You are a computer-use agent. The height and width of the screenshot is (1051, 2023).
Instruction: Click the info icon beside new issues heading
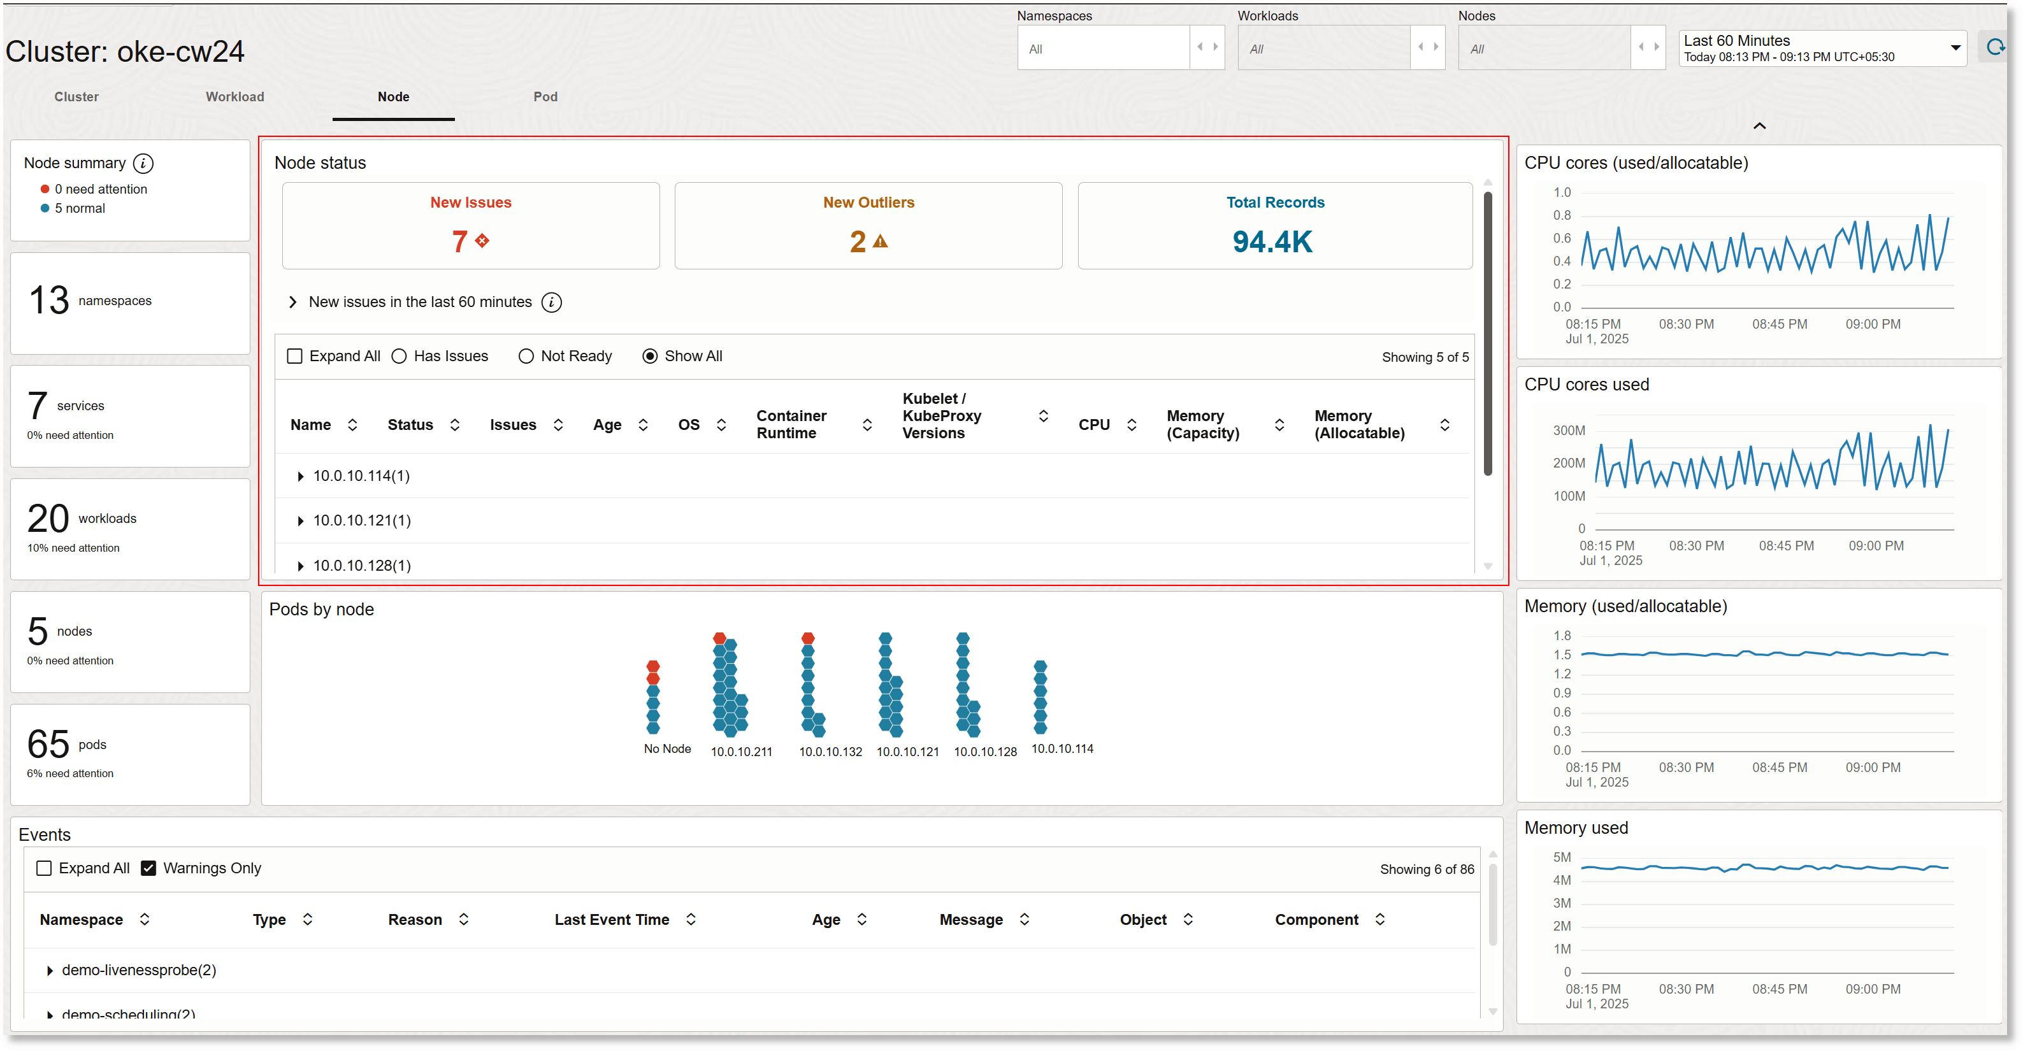click(x=552, y=302)
